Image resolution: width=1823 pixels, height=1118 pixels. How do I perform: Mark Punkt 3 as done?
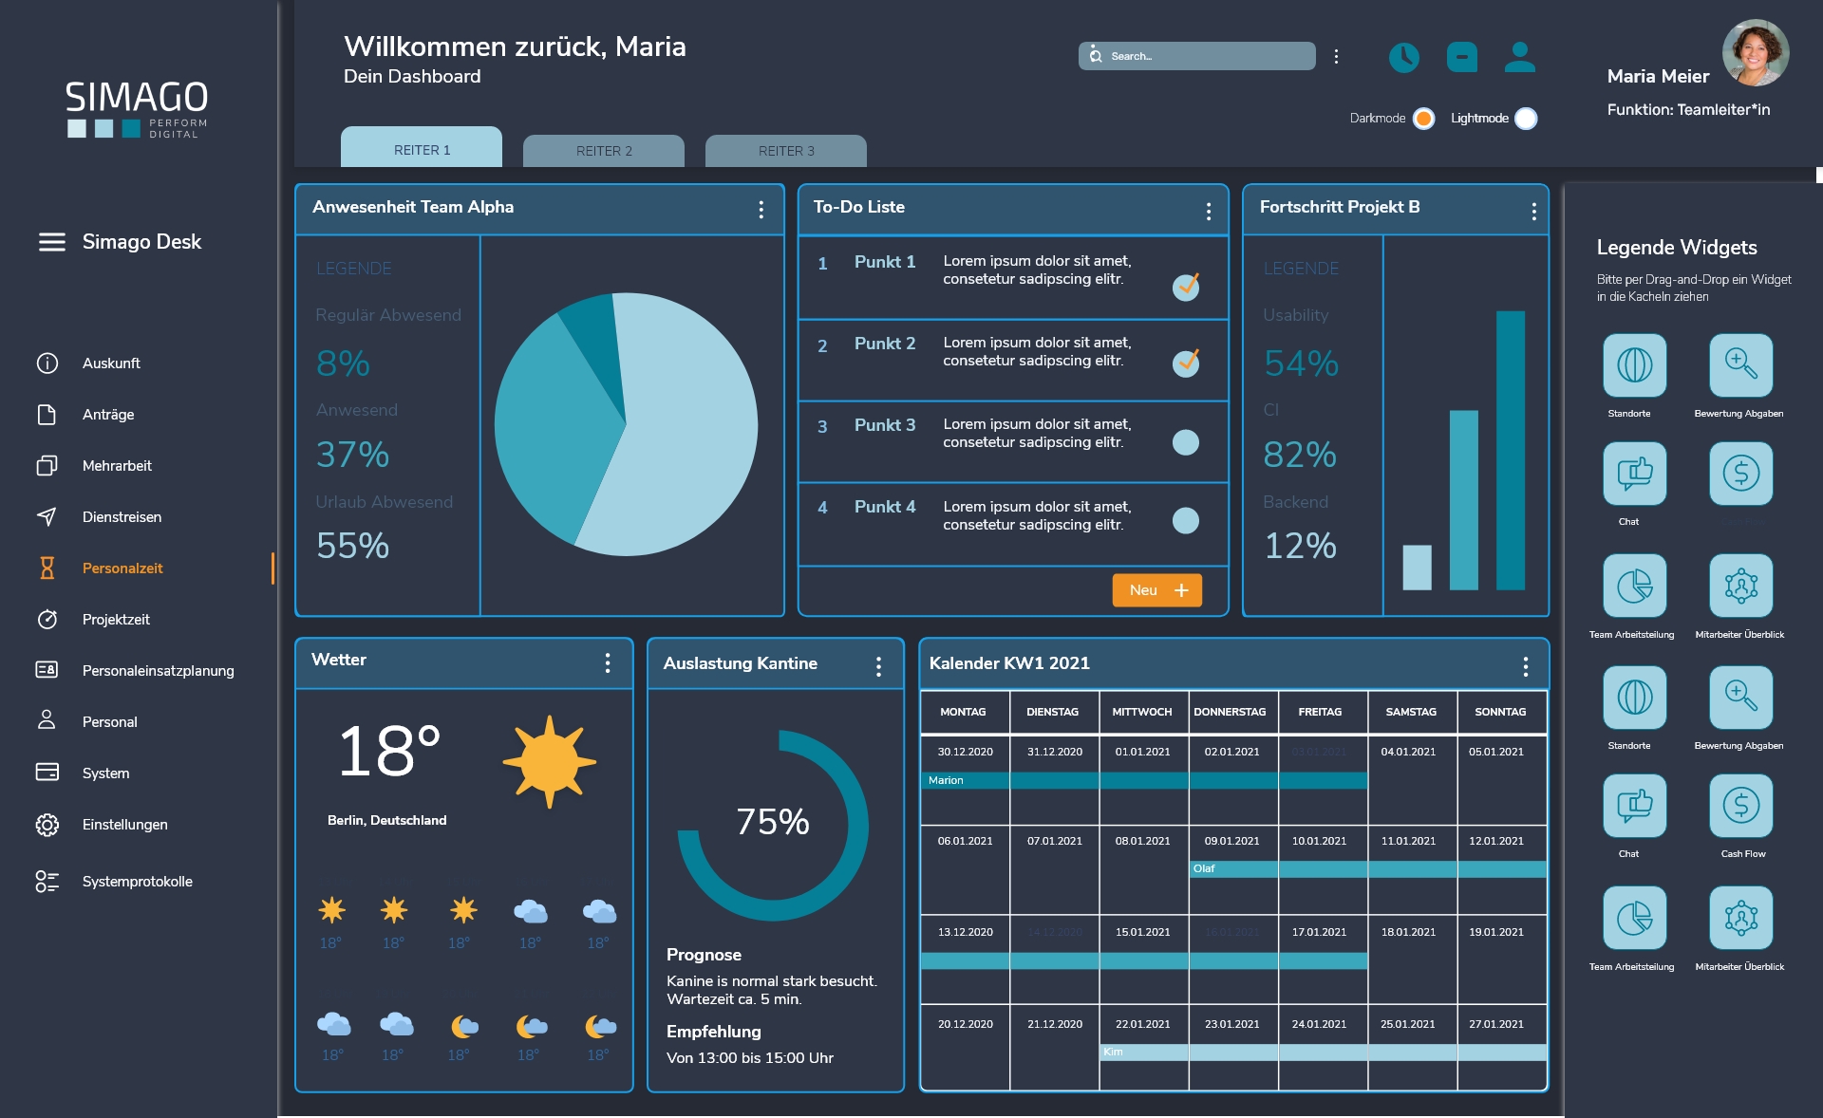[1185, 442]
